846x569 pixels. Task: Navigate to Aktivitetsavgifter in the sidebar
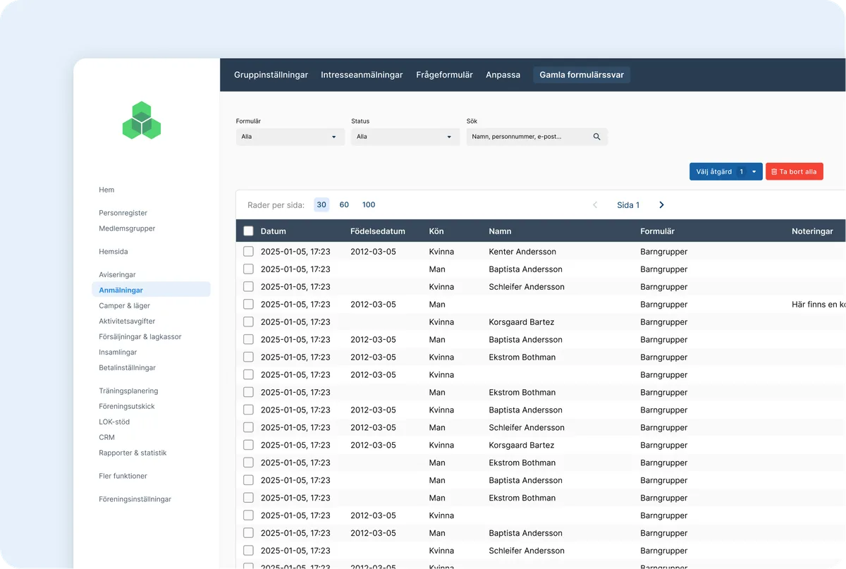128,322
